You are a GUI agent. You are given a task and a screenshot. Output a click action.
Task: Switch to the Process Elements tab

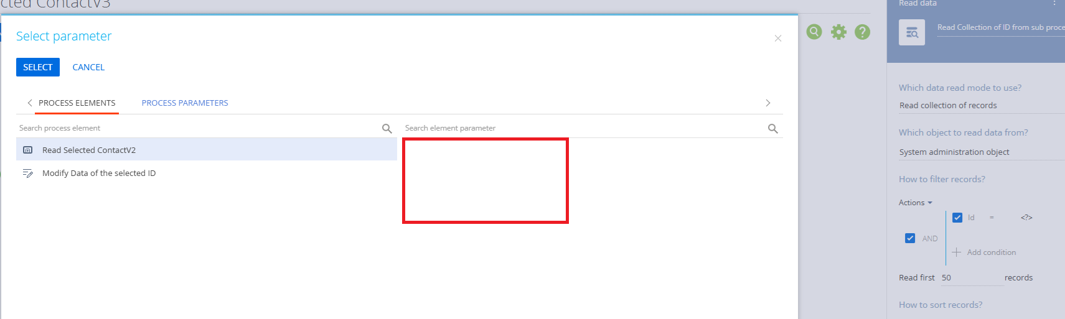click(x=77, y=103)
